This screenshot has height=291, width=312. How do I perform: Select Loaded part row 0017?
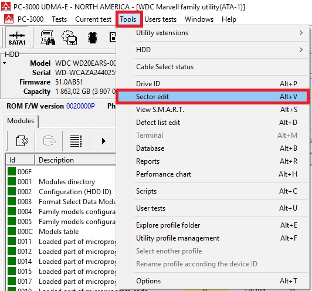tap(61, 281)
